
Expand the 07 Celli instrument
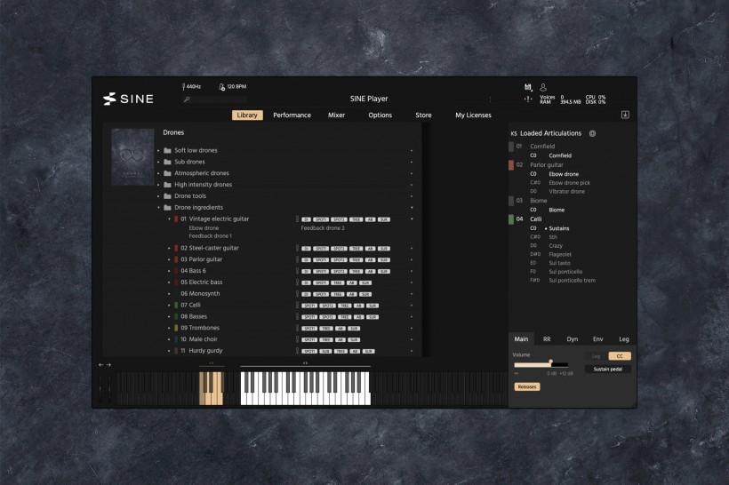[x=169, y=305]
